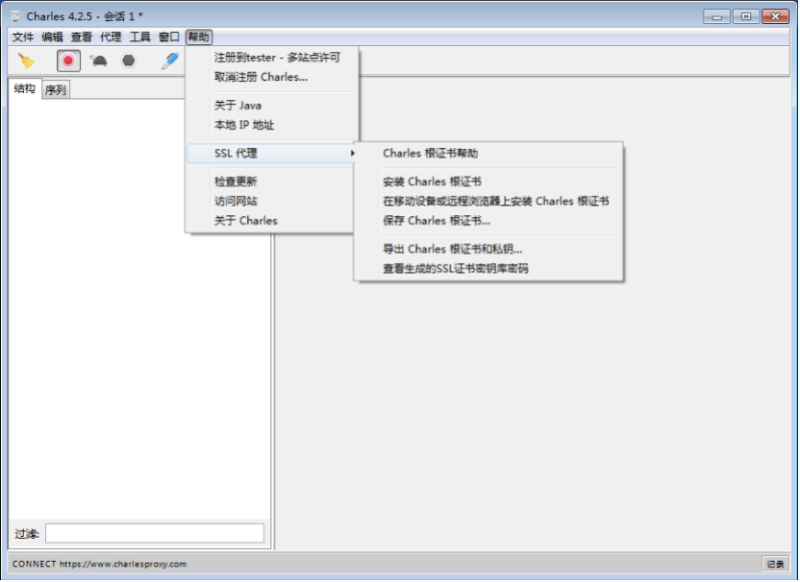Choose 安装 Charles 根证书
Screen dimensions: 800x582
(488, 182)
